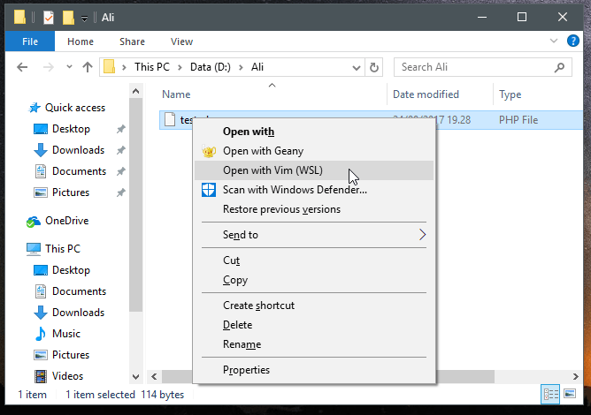Choose Properties from the context menu
Image resolution: width=591 pixels, height=415 pixels.
[x=246, y=370]
